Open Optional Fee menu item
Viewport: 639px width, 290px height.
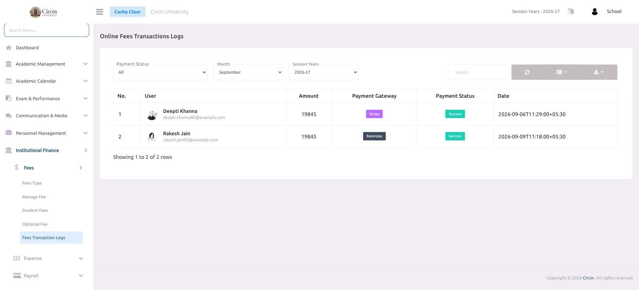(x=35, y=224)
